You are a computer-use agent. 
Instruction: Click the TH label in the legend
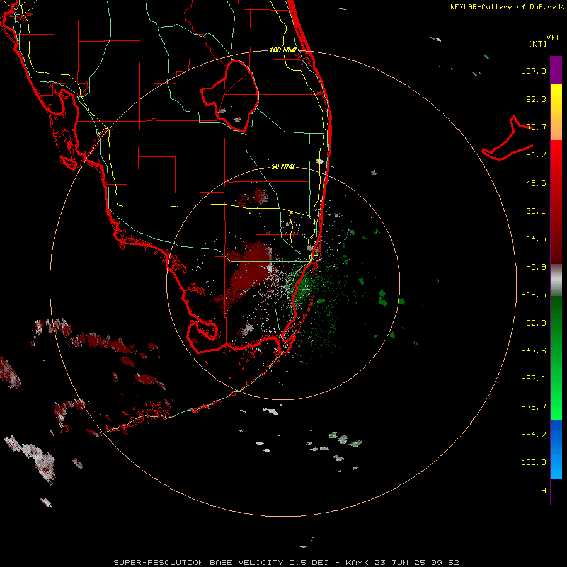pos(541,491)
